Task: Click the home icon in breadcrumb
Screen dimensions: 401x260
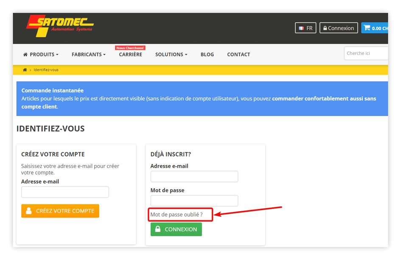Action: (25, 70)
